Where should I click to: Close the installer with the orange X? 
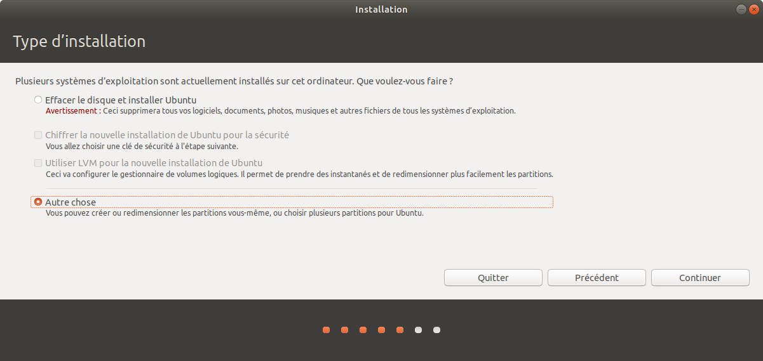coord(753,10)
